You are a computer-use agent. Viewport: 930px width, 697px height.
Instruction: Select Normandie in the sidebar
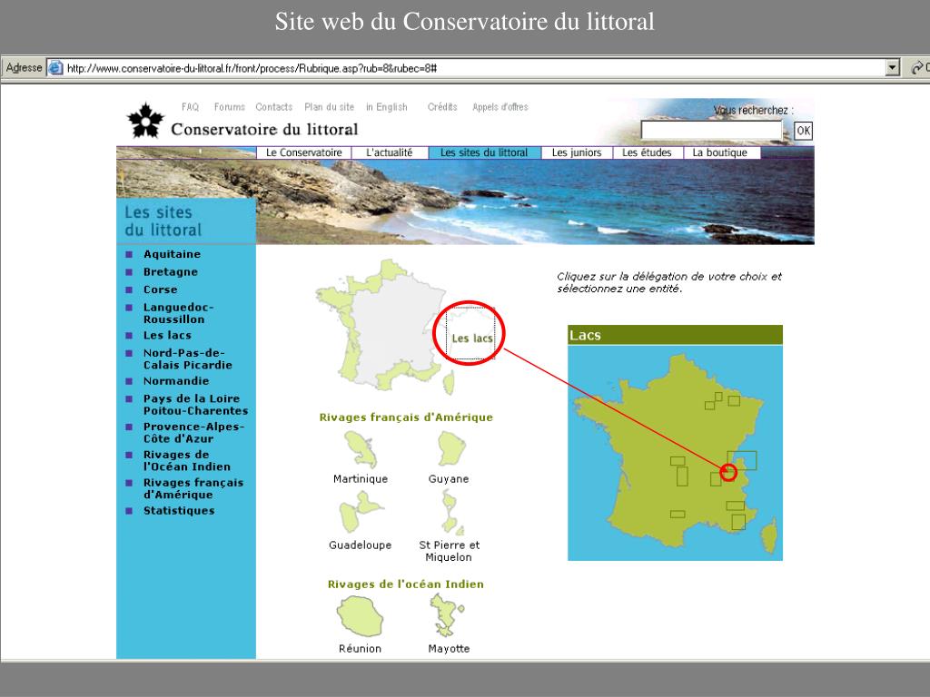coord(176,381)
